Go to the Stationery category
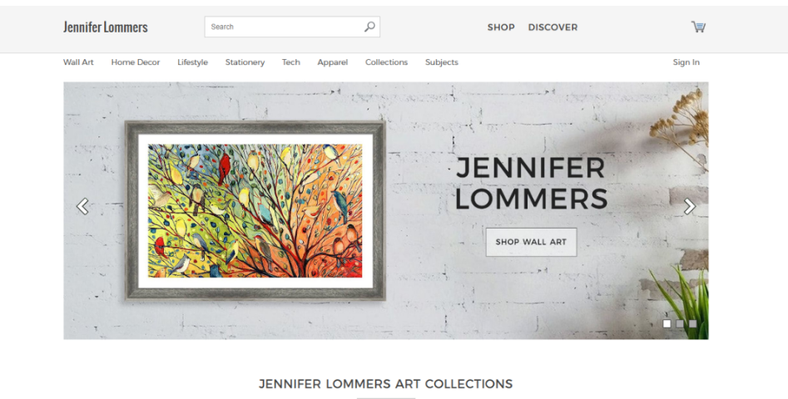The image size is (788, 399). pyautogui.click(x=245, y=62)
